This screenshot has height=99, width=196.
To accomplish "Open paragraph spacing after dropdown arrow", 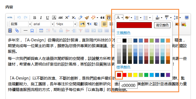I will point(171,18).
